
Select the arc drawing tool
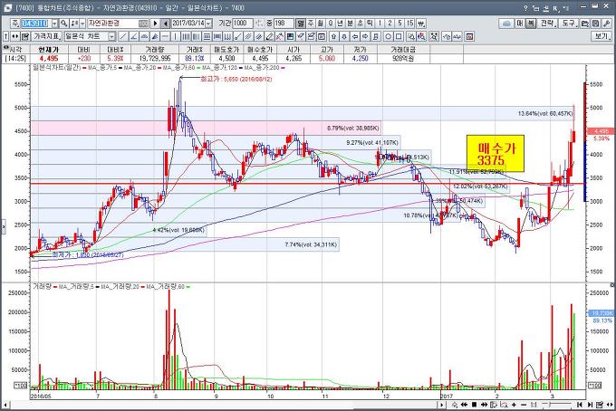tap(144, 36)
